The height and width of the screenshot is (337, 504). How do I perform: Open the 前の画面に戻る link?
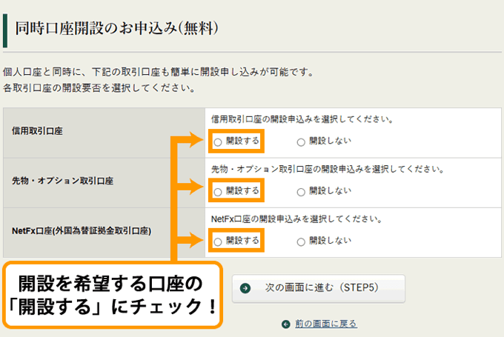(325, 324)
